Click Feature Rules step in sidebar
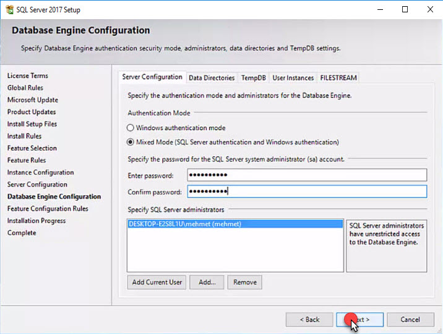Image resolution: width=443 pixels, height=334 pixels. click(x=27, y=161)
